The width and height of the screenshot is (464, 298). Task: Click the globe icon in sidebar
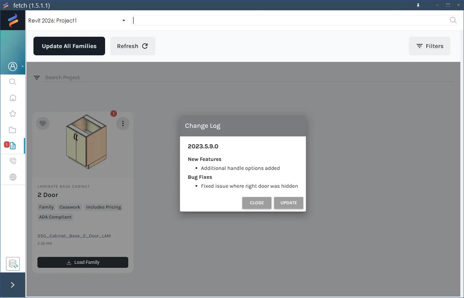click(x=13, y=177)
